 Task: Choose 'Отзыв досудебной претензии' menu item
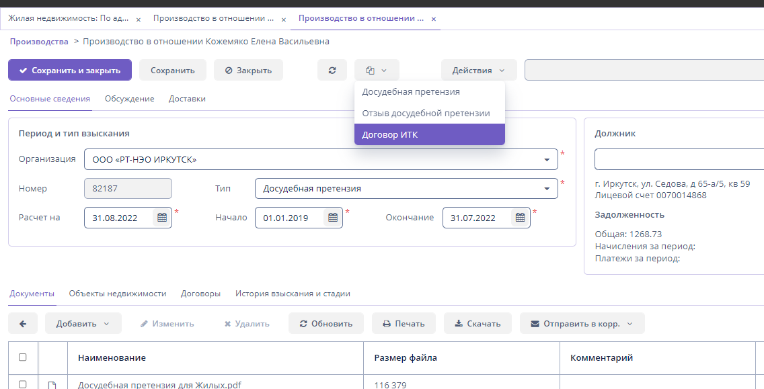[x=426, y=113]
